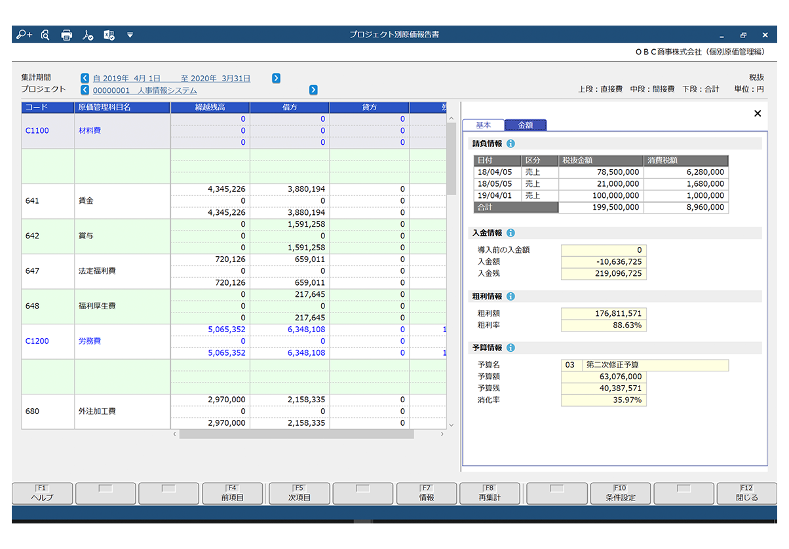The image size is (789, 549).
Task: Select the 材料費 row name
Action: [x=123, y=131]
